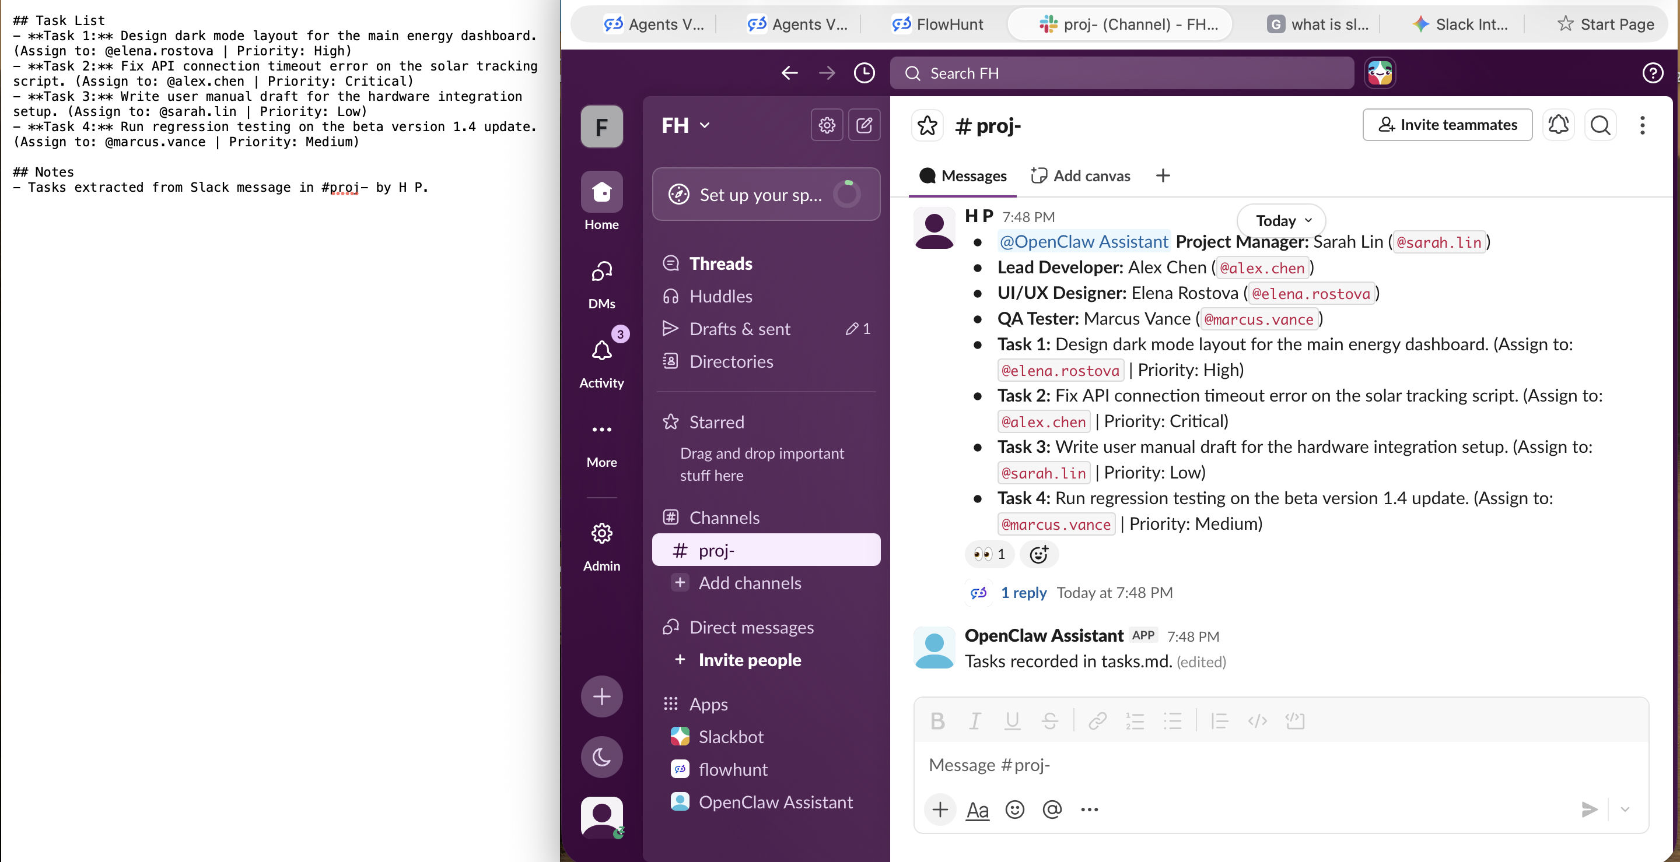Open the Today date dropdown
The width and height of the screenshot is (1680, 862).
tap(1282, 220)
